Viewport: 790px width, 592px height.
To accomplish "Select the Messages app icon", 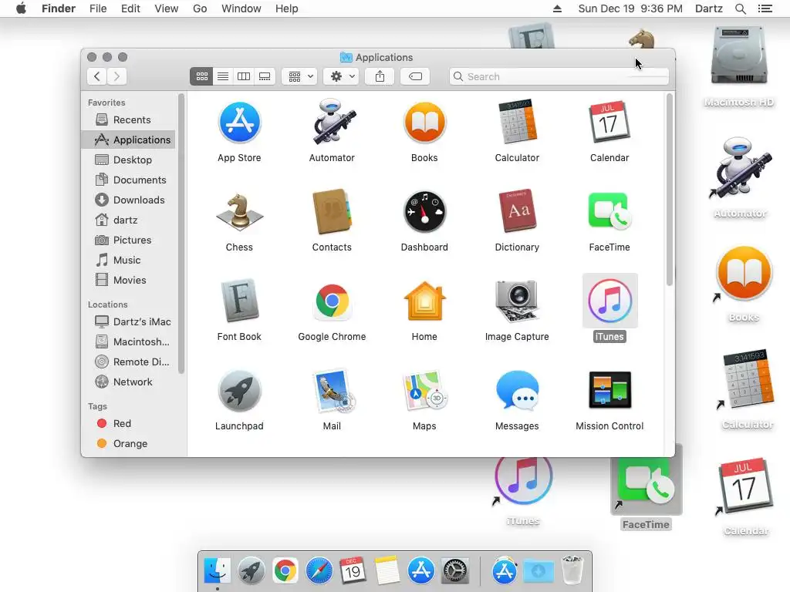I will (517, 391).
